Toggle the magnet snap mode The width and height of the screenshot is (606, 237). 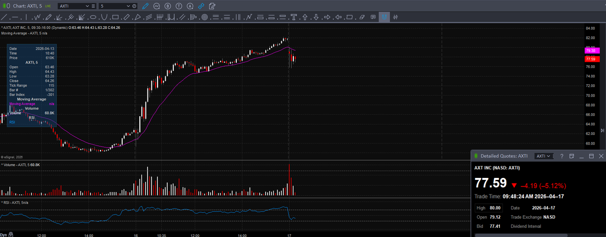tap(384, 17)
